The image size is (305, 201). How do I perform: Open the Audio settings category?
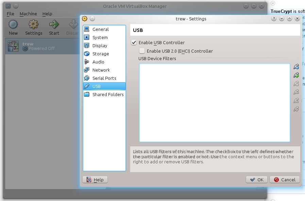tap(104, 62)
